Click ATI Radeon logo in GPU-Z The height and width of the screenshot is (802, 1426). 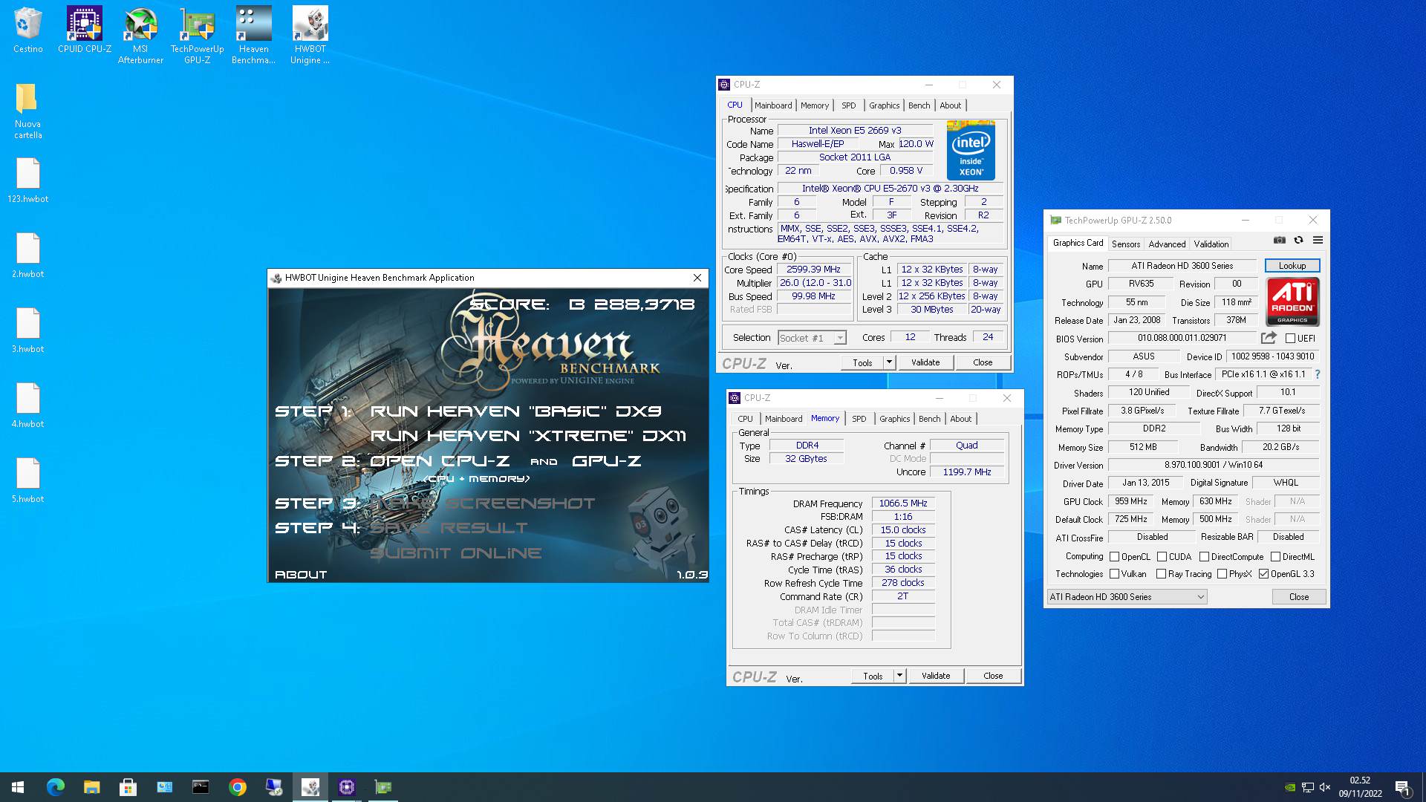[1292, 301]
